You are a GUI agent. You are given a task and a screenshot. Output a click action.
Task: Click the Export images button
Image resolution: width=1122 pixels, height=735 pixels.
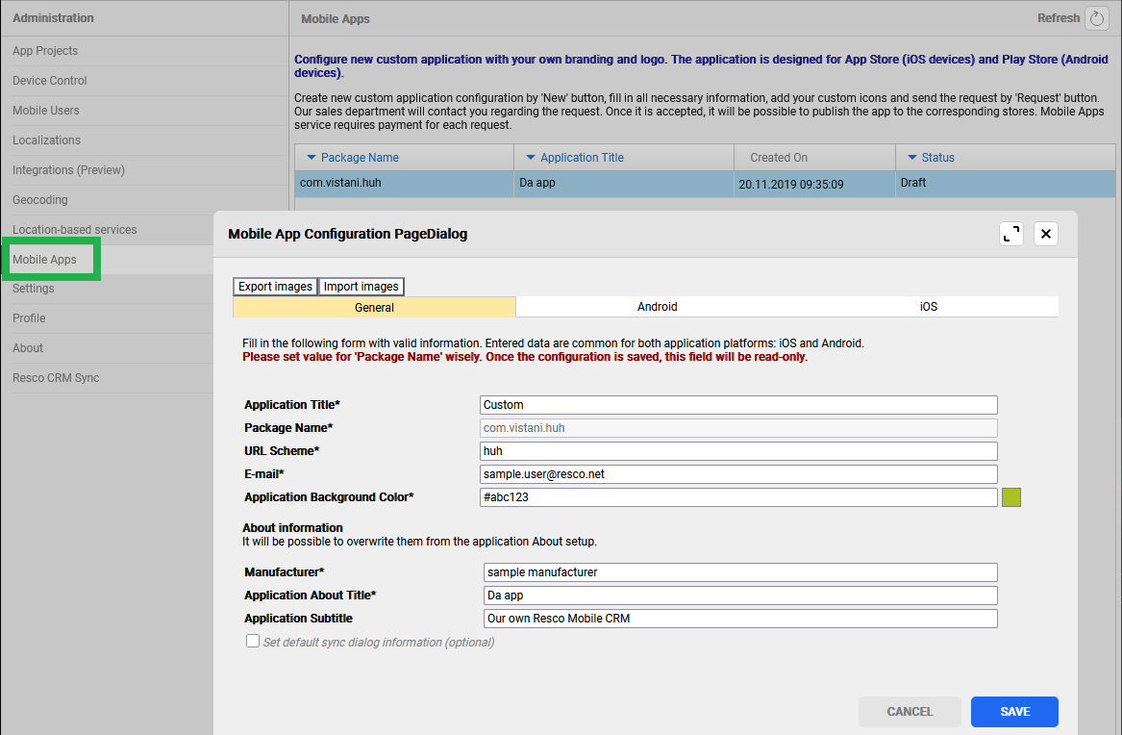275,287
